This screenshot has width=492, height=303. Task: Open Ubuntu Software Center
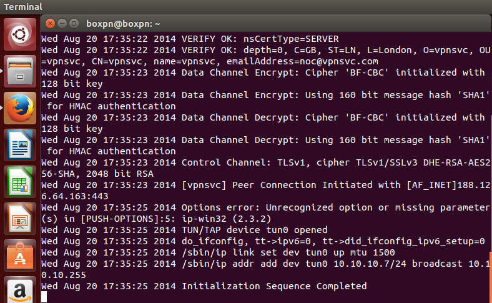coord(20,256)
